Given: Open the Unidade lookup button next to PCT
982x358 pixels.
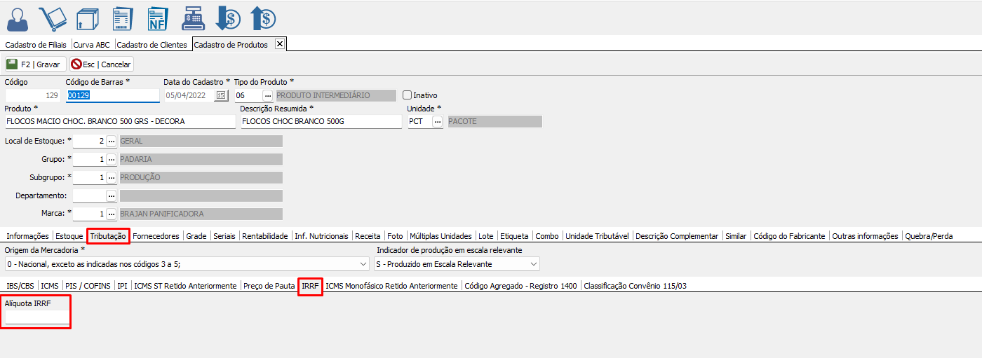Looking at the screenshot, I should 437,121.
